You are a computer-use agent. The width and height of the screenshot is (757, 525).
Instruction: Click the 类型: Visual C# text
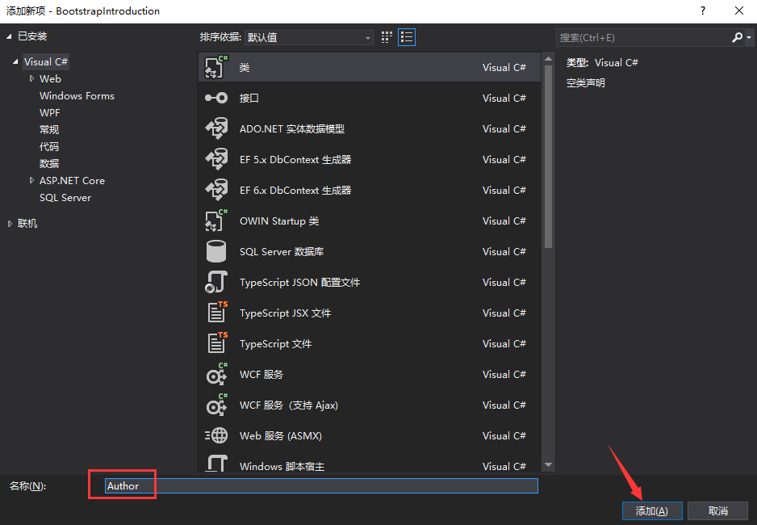[x=602, y=63]
